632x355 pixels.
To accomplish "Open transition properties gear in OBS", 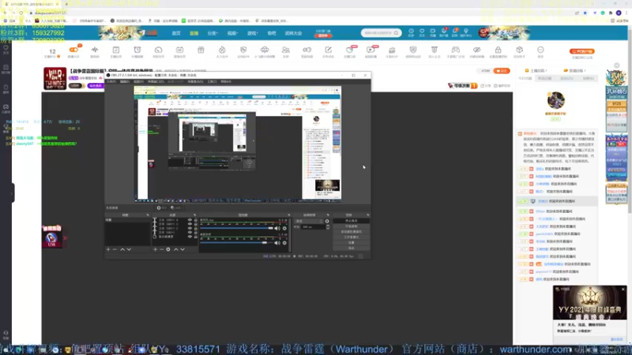I will tap(327, 221).
